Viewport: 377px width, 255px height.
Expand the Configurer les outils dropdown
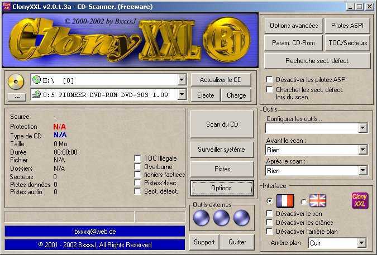pyautogui.click(x=362, y=128)
